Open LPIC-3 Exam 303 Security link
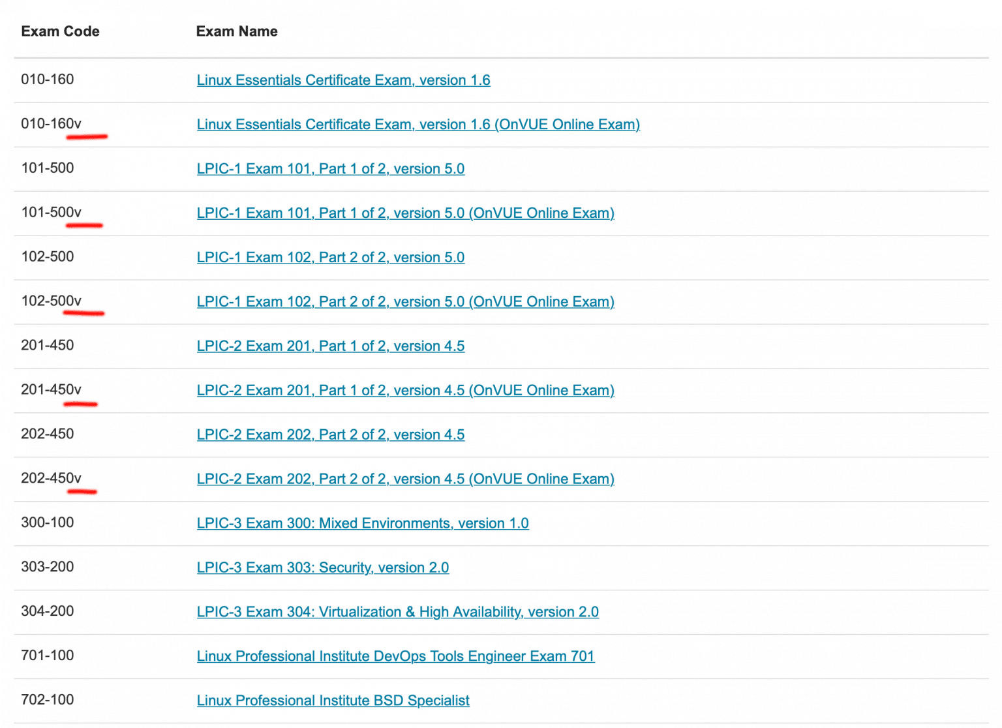Screen dimensions: 1002x728 click(322, 568)
